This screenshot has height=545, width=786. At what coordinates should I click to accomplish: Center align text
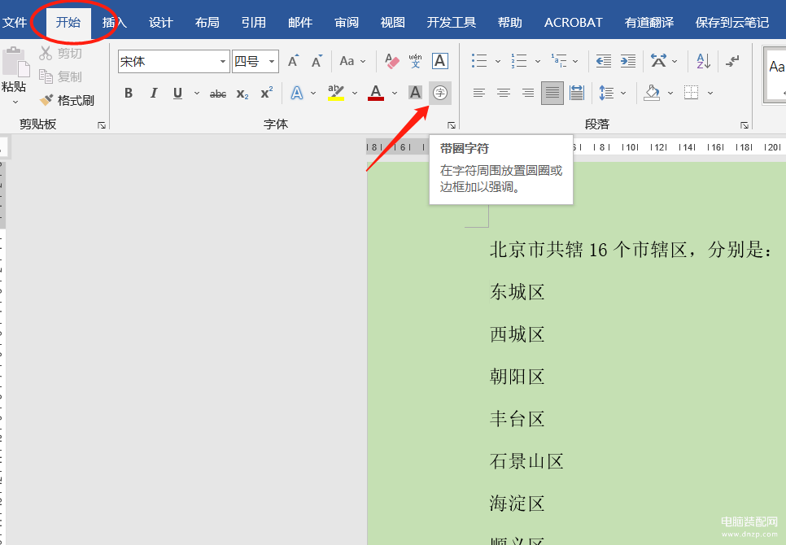(504, 93)
